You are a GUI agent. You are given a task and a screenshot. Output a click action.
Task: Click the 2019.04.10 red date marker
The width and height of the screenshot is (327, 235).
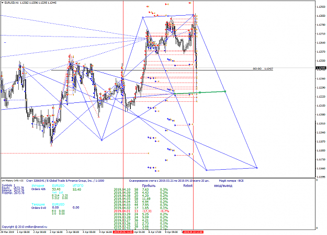(x=193, y=232)
